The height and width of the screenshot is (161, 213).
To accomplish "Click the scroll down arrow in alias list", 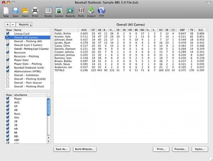I will coord(49,141).
